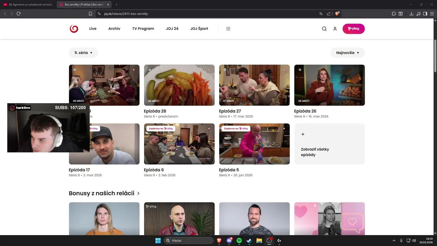Open the site search magnifier icon
Viewport: 437px width, 246px height.
pos(324,29)
